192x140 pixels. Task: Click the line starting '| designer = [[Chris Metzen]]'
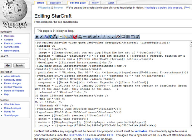[x=75, y=79]
